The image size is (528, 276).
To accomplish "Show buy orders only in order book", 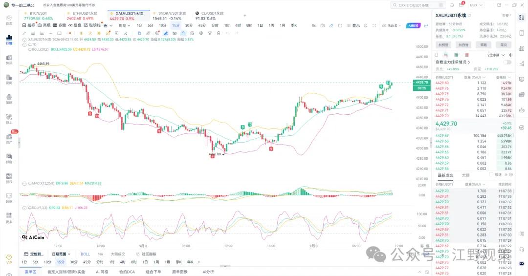I will (456, 55).
